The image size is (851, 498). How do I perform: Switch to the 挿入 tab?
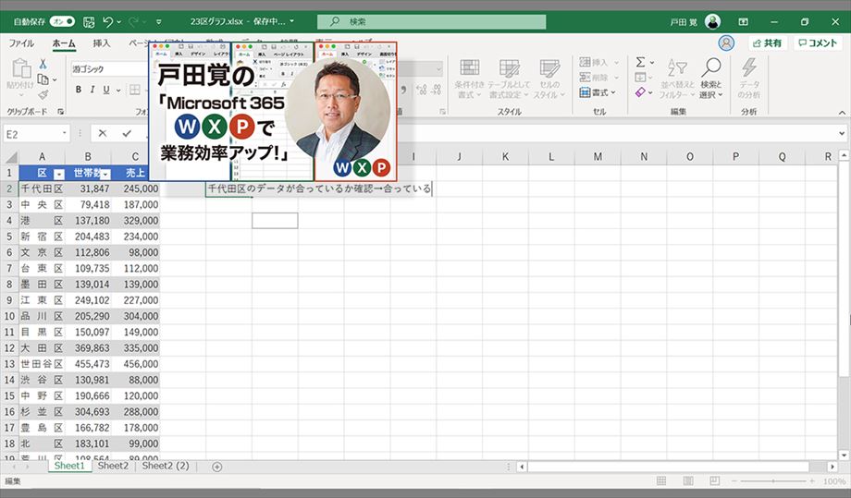tap(102, 43)
